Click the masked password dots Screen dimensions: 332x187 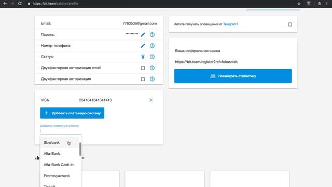132,34
